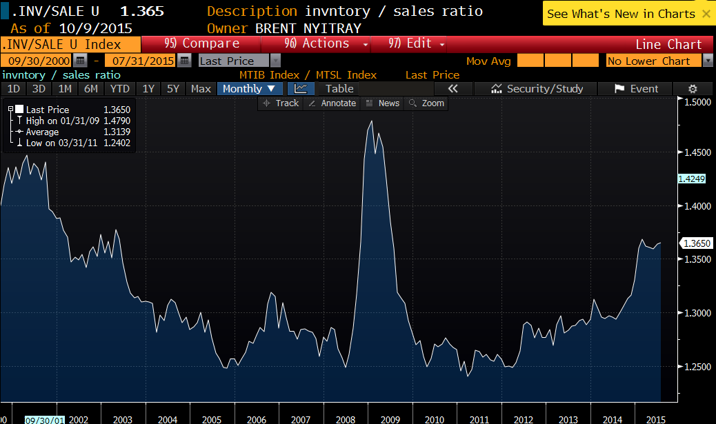Expand the Monthly periodicity dropdown
716x424 pixels.
coord(249,88)
